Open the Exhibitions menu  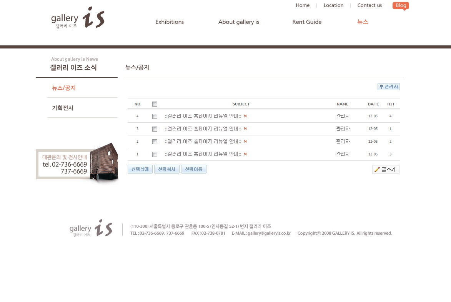tap(170, 22)
